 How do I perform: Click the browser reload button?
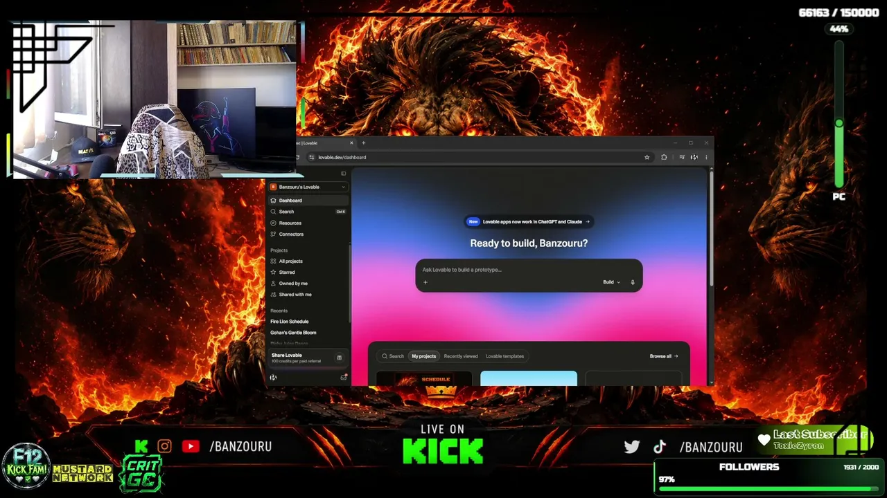[298, 157]
